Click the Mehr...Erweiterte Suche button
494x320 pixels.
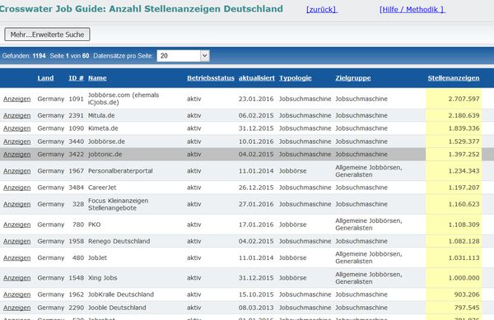click(x=47, y=35)
